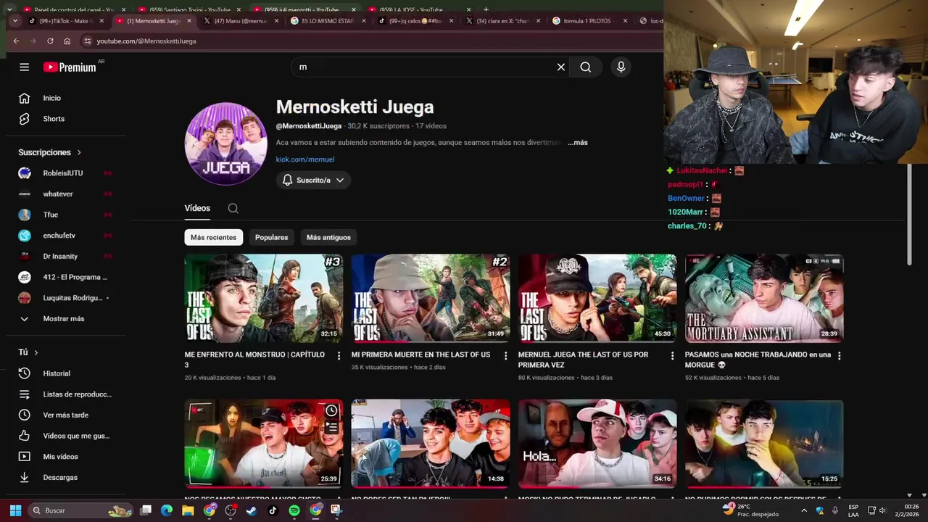This screenshot has height=522, width=928.
Task: Open Steam from the taskbar
Action: (x=252, y=510)
